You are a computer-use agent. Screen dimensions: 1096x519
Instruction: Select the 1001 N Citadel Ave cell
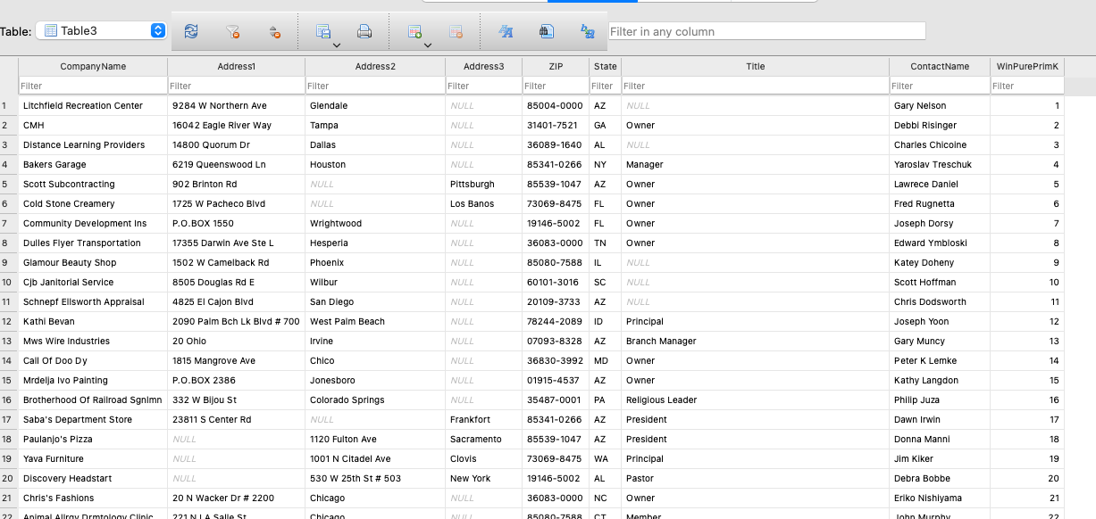tap(375, 458)
